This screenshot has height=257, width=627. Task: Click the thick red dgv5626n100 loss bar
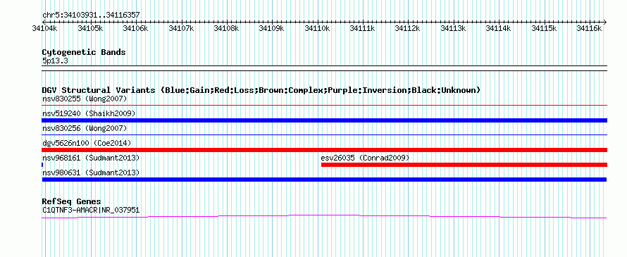[324, 150]
